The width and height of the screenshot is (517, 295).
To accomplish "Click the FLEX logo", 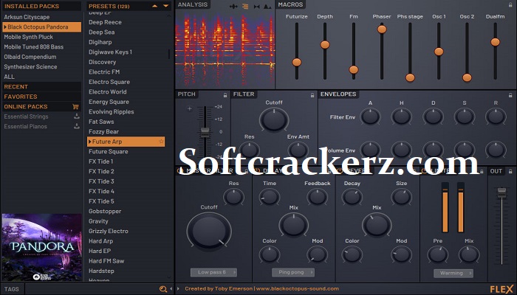I will pyautogui.click(x=501, y=289).
